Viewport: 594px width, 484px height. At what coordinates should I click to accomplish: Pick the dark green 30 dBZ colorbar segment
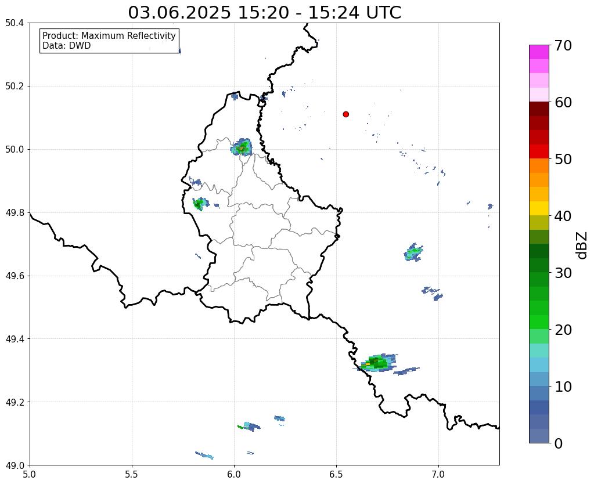tap(539, 265)
